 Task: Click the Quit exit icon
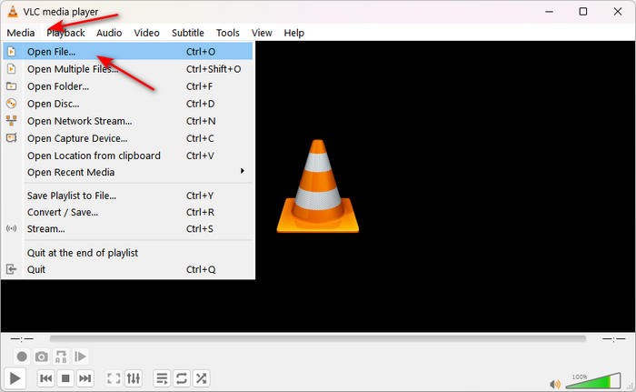point(11,269)
